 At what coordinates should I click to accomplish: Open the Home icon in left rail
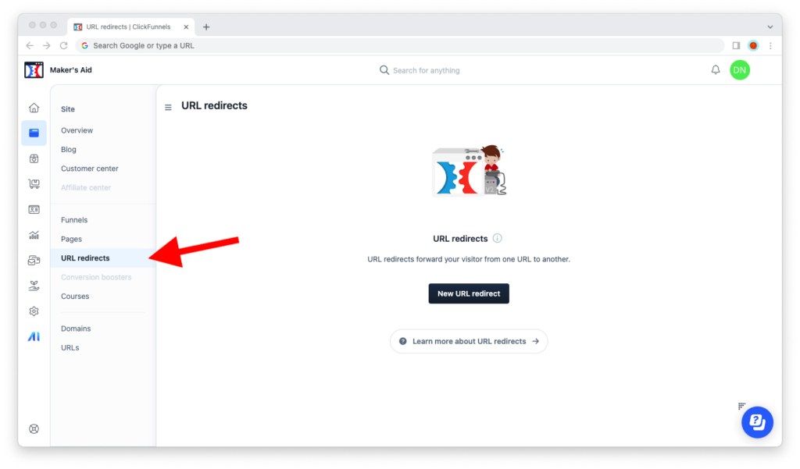tap(34, 108)
